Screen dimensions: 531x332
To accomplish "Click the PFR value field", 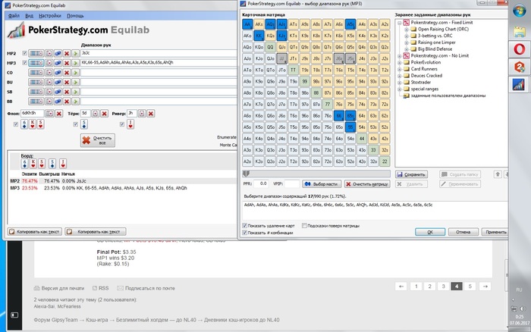I will (261, 183).
